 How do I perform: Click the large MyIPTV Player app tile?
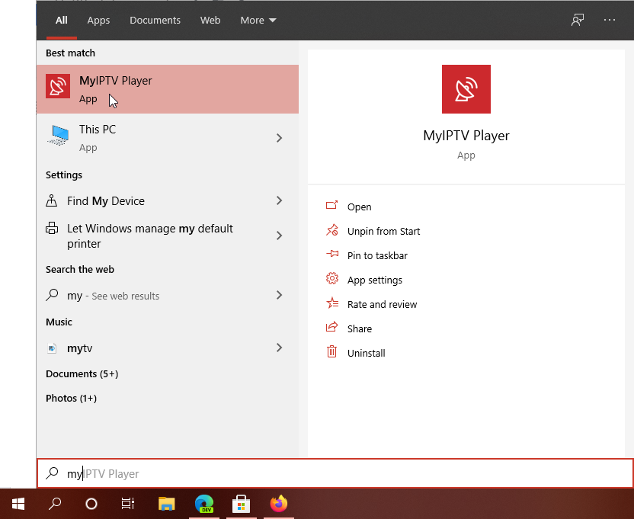(x=466, y=89)
